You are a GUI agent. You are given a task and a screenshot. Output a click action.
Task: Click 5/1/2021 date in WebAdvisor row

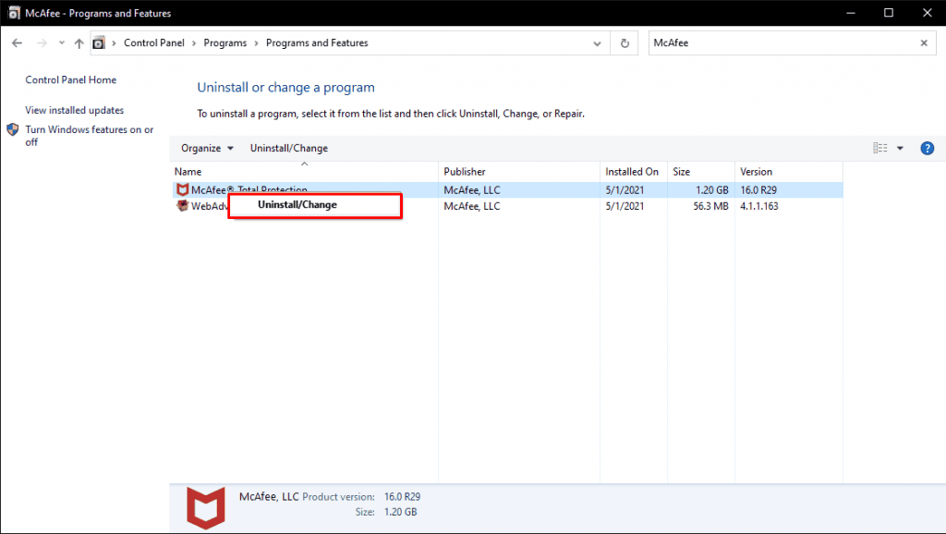click(625, 206)
